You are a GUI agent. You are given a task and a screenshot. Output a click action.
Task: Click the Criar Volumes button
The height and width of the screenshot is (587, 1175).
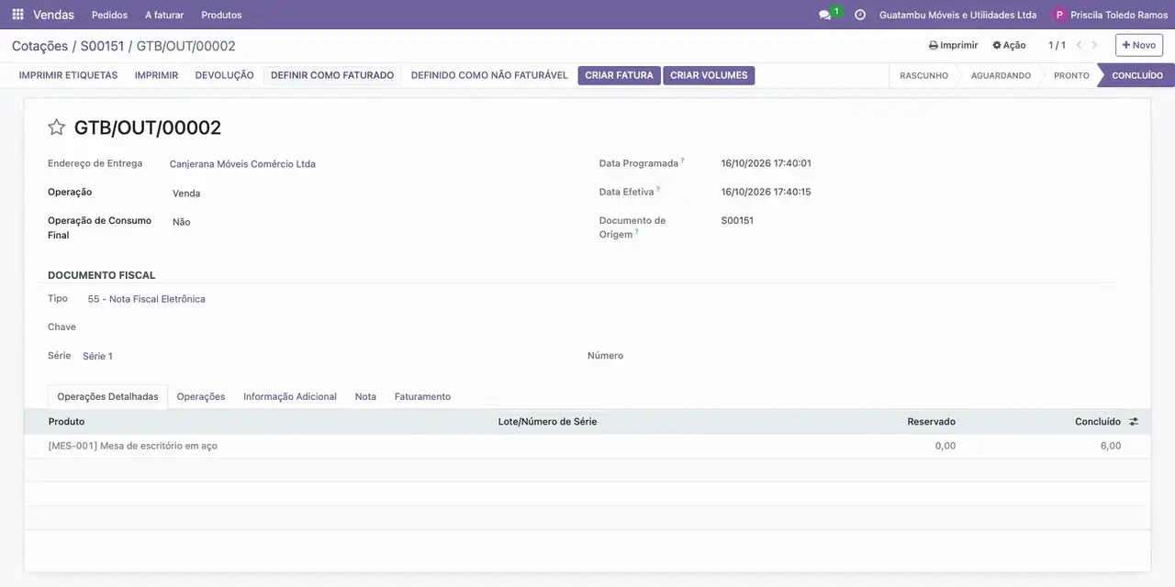[x=709, y=75]
